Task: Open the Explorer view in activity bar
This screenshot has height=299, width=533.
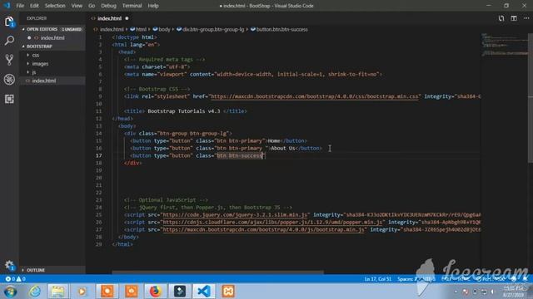Action: (9, 22)
